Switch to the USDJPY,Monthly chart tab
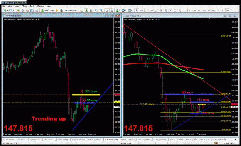241x146 pixels. [x=95, y=139]
